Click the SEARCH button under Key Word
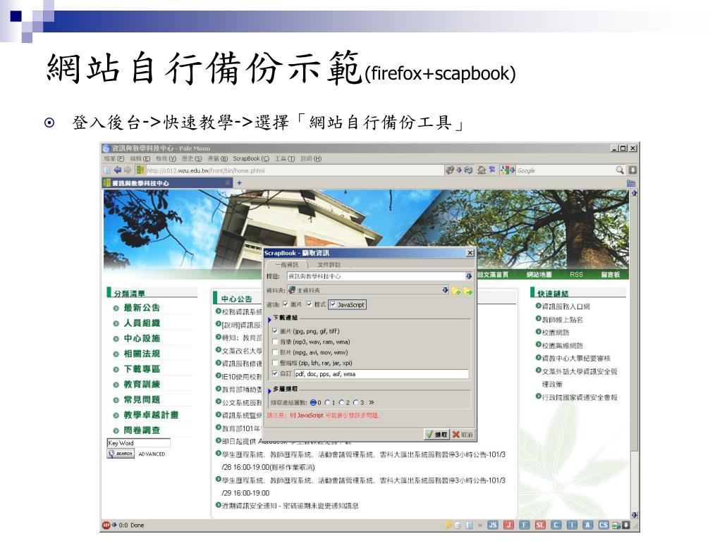Image resolution: width=722 pixels, height=541 pixels. tap(121, 454)
